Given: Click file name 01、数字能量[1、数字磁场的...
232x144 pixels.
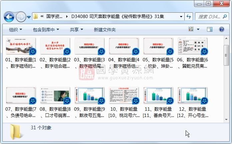Looking at the screenshot, I should click(x=21, y=63).
